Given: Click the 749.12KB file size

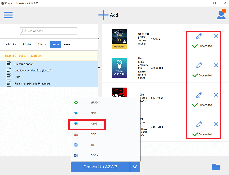Looking at the screenshot, I should 157,127.
